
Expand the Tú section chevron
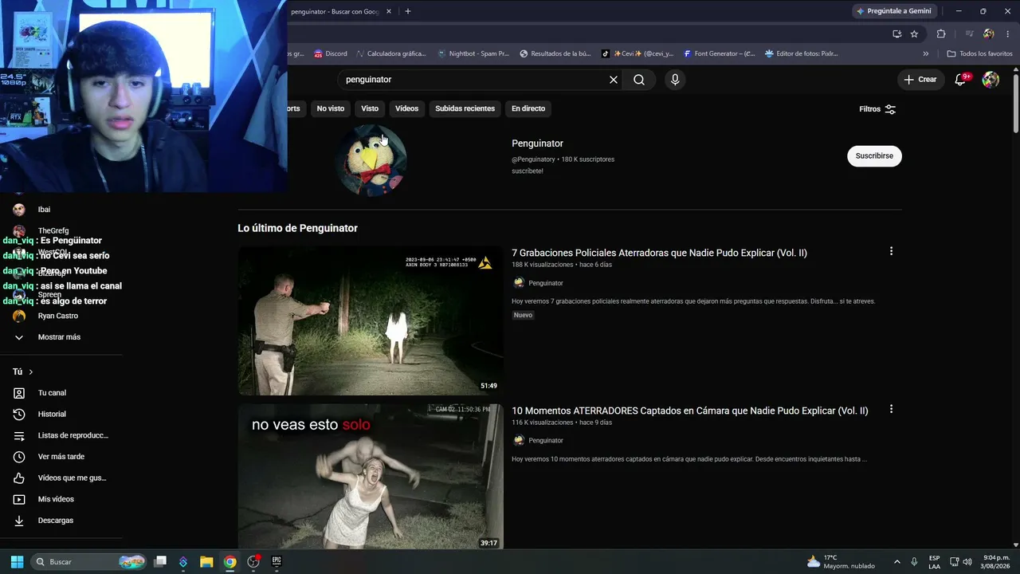click(31, 372)
